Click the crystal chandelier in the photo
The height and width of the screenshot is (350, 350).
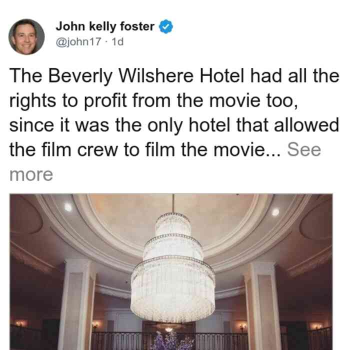(x=173, y=266)
